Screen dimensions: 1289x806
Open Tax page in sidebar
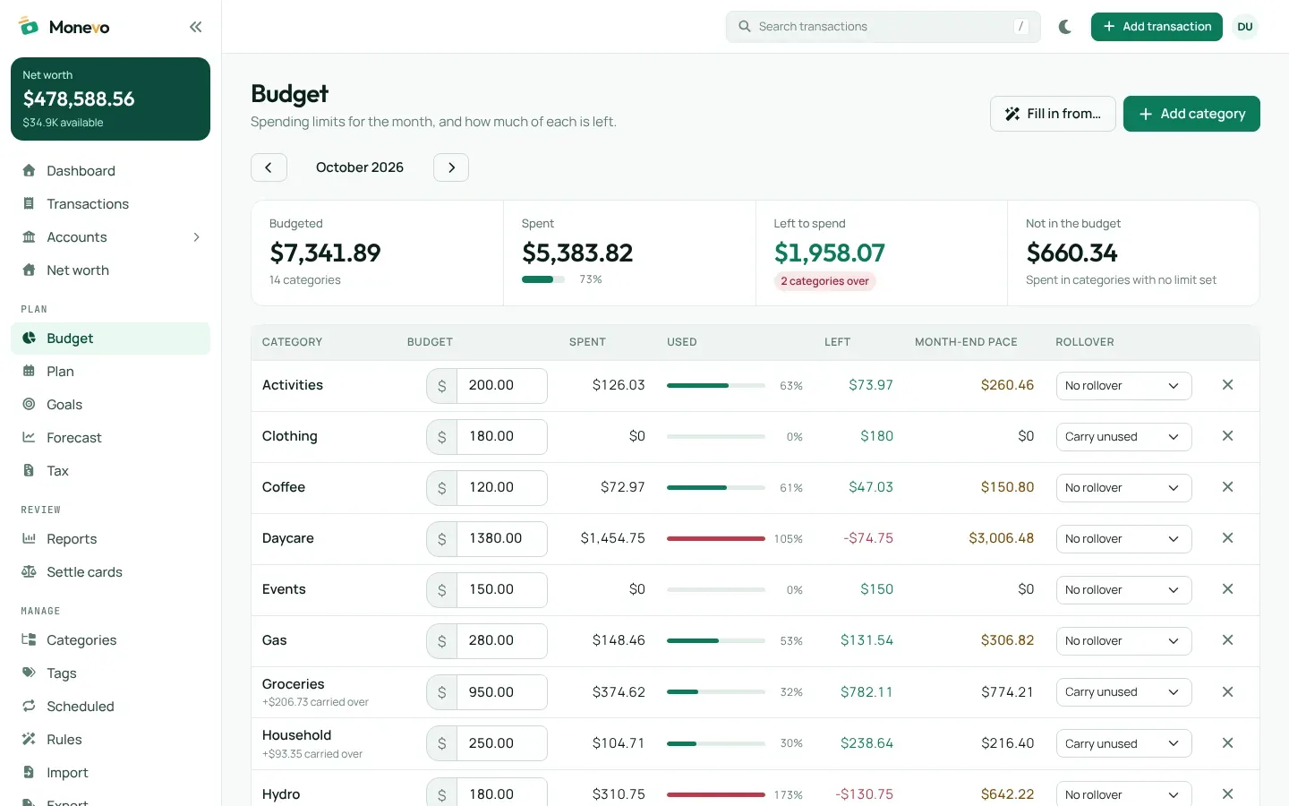pos(110,471)
